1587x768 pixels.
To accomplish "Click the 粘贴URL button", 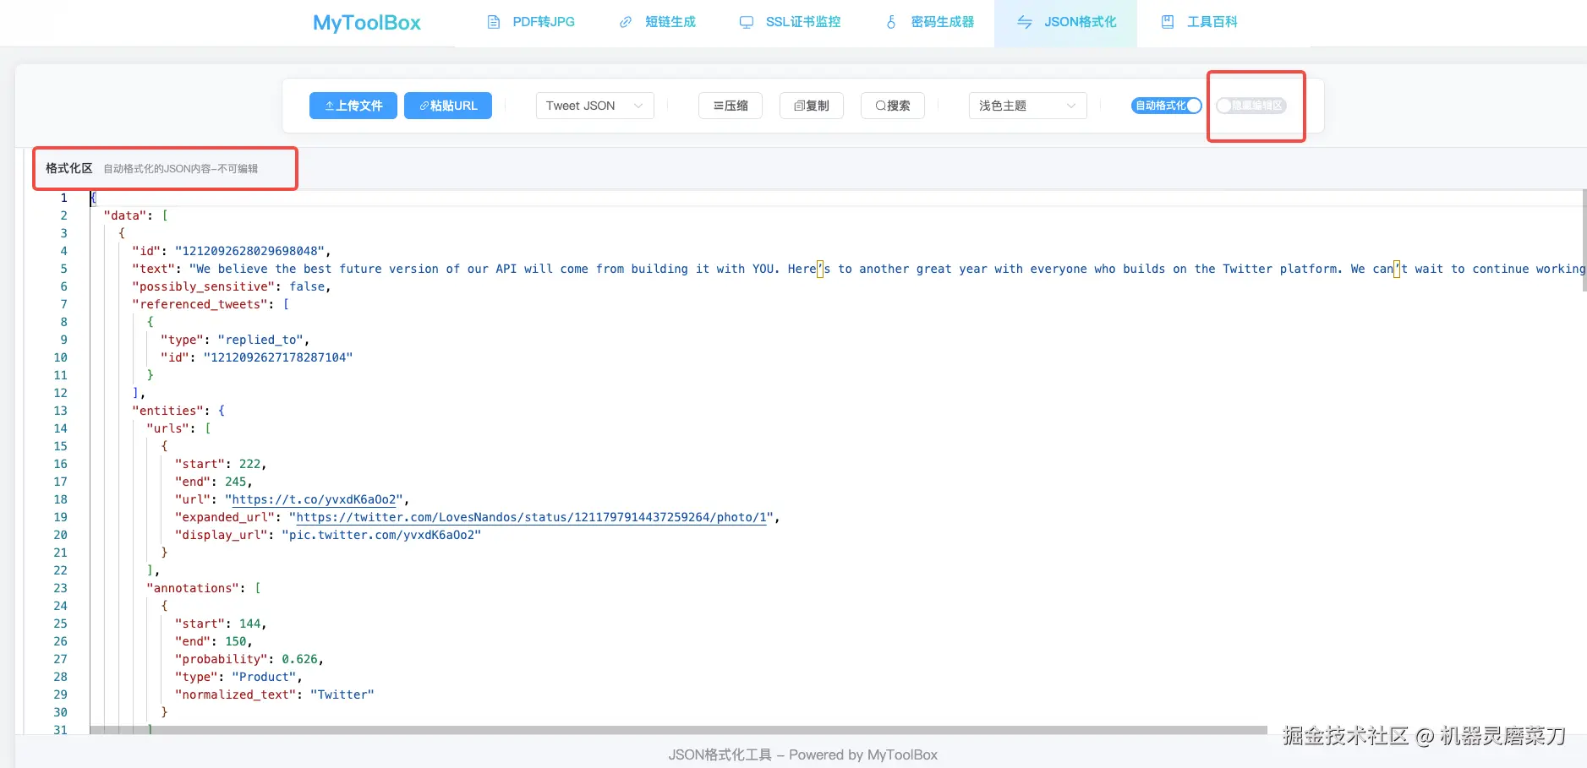I will tap(448, 106).
